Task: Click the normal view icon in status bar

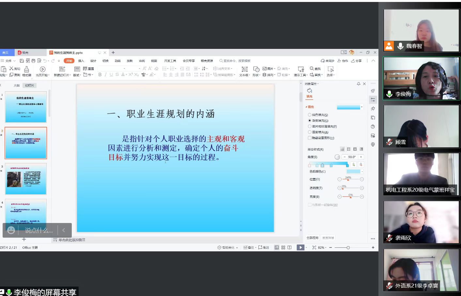Action: [x=277, y=247]
